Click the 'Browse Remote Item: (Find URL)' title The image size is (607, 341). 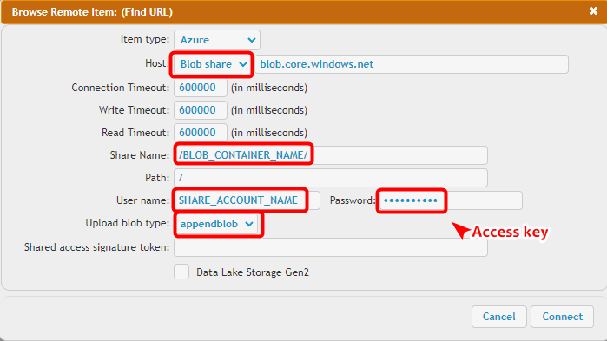[92, 12]
